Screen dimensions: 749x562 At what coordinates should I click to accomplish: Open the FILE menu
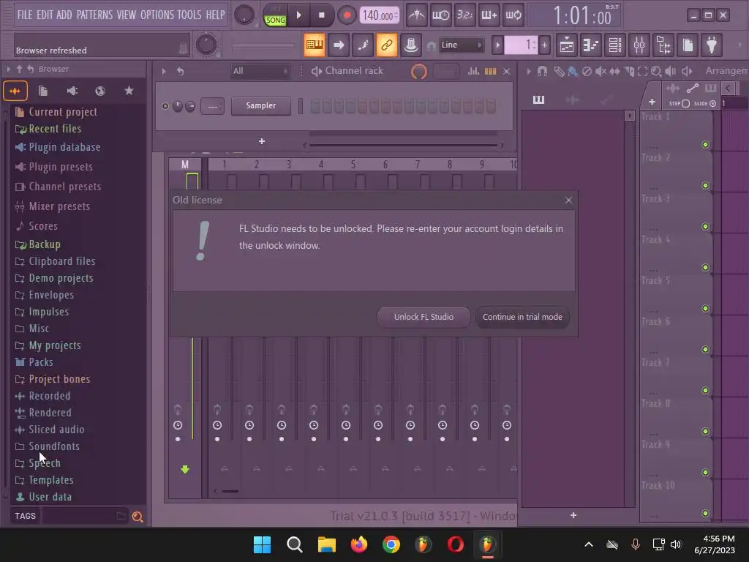click(x=25, y=15)
